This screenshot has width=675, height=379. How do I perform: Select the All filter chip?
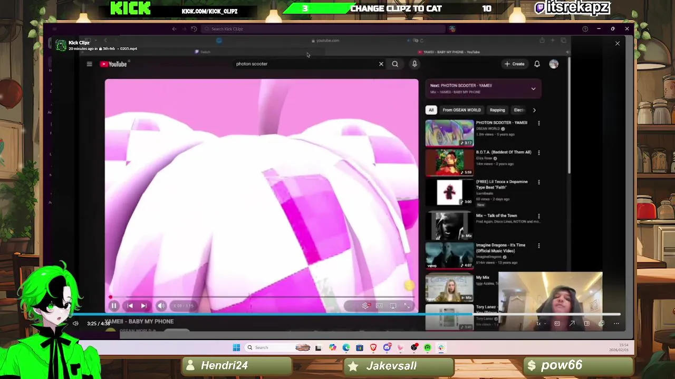(x=431, y=110)
